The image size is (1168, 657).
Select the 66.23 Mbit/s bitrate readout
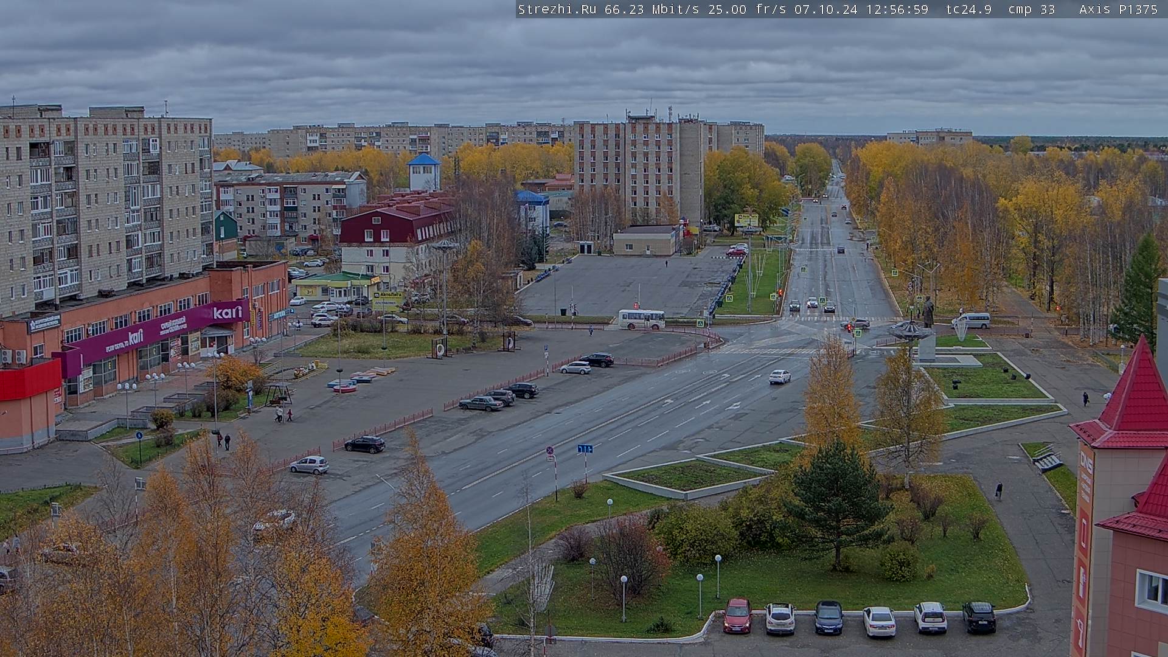653,9
